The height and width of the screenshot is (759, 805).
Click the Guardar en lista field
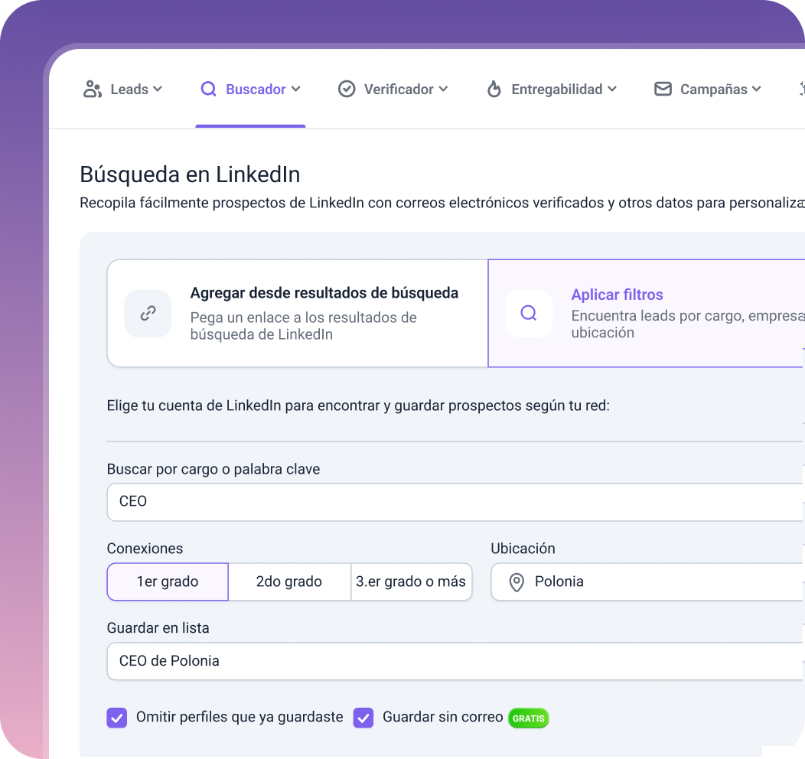456,661
